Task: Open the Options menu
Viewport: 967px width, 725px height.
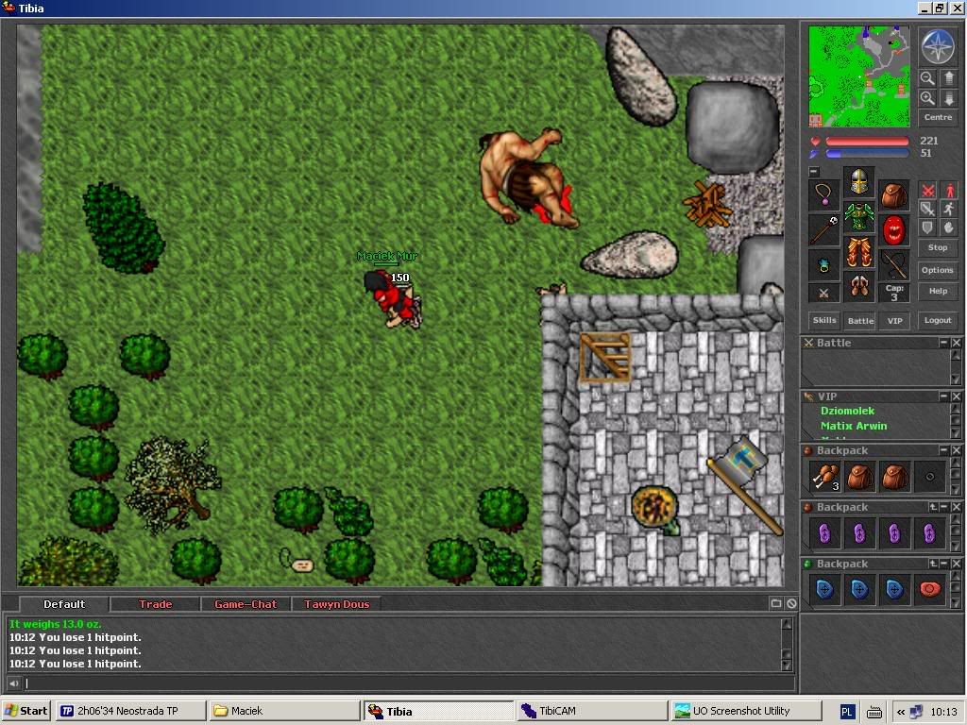Action: [938, 270]
